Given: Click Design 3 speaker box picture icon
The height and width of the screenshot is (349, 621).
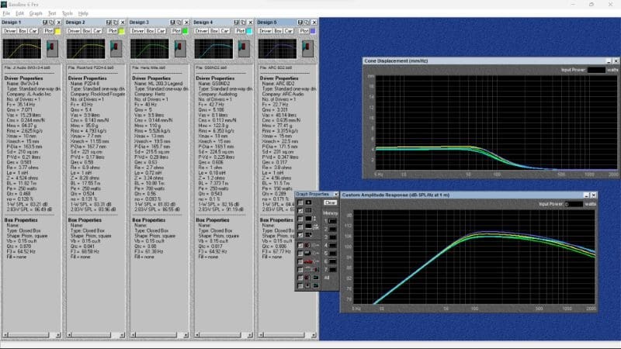Looking at the screenshot, I should [x=180, y=49].
